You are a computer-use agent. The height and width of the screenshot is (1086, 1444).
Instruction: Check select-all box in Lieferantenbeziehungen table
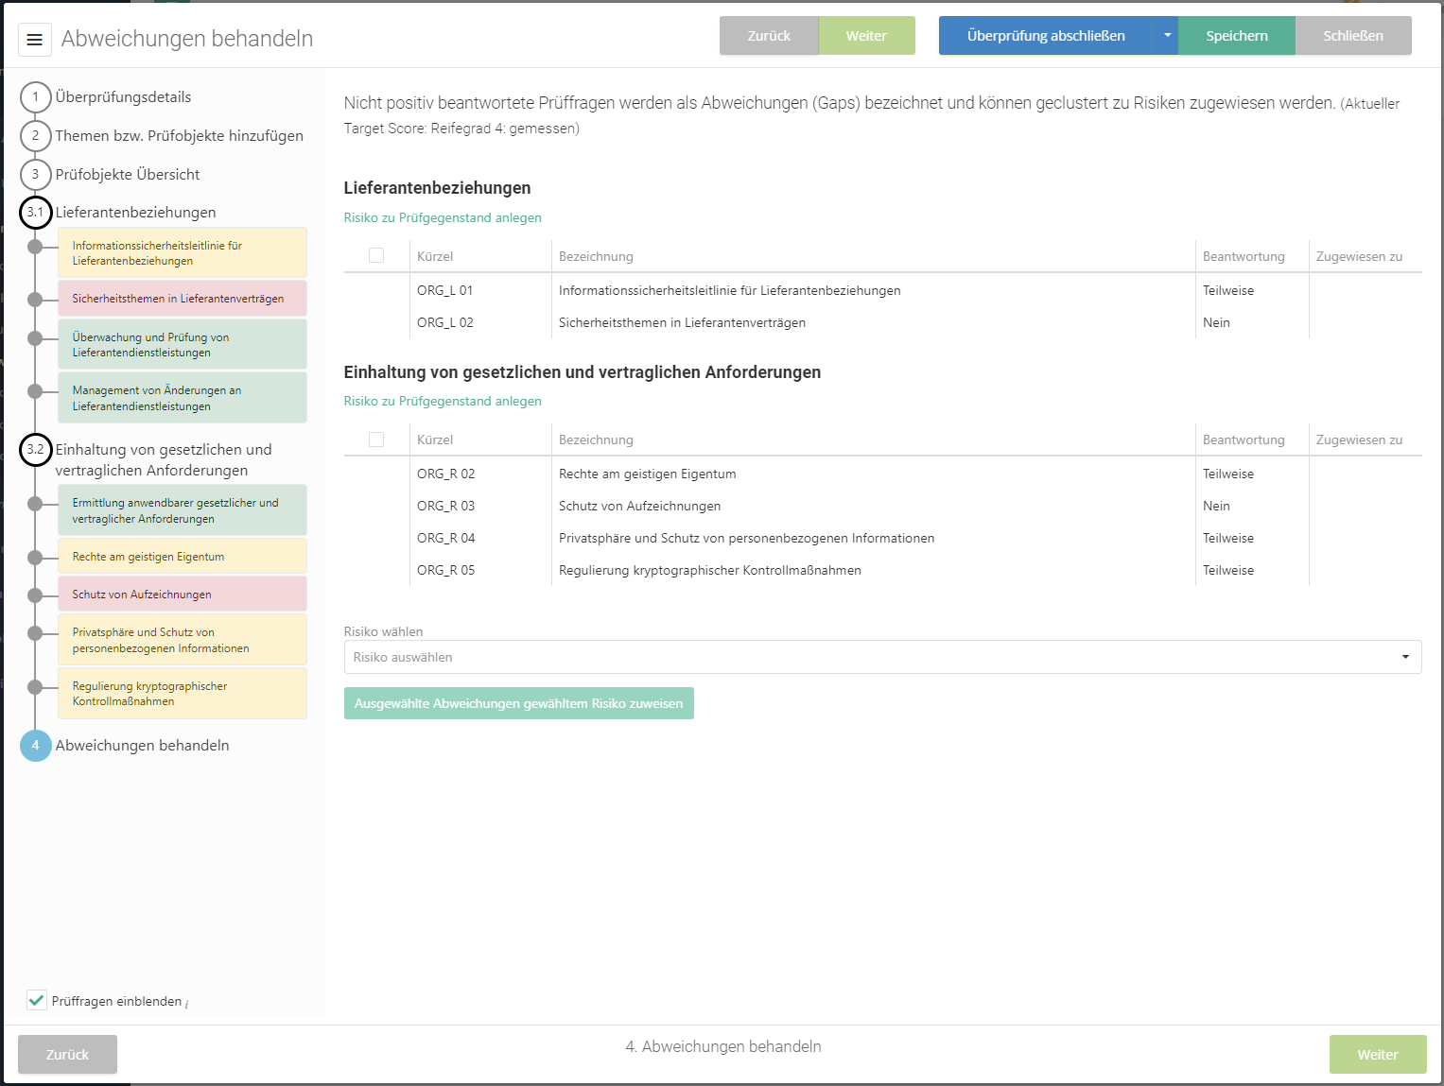[x=376, y=255]
